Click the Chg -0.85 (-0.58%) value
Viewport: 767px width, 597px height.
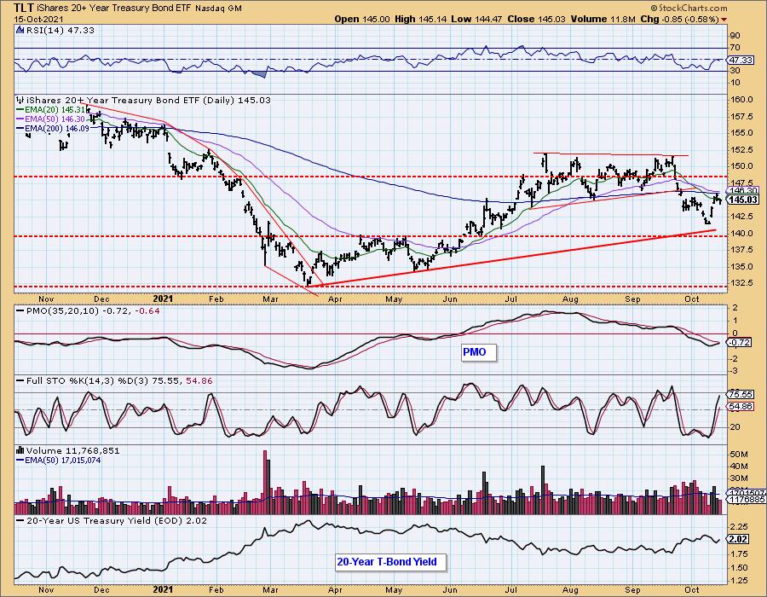(679, 19)
